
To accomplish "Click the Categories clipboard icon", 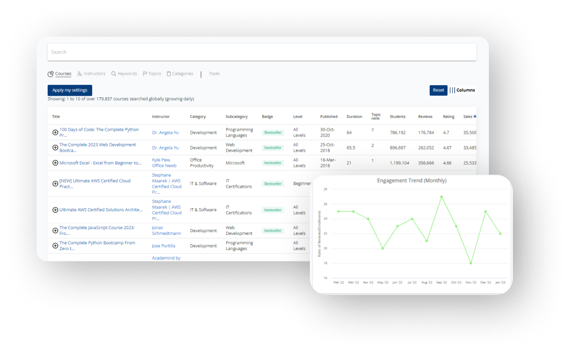I will 169,74.
